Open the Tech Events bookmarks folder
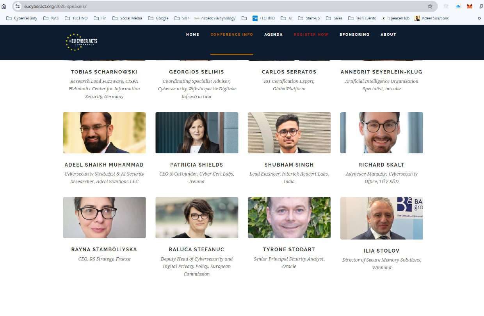484x316 pixels. point(362,18)
